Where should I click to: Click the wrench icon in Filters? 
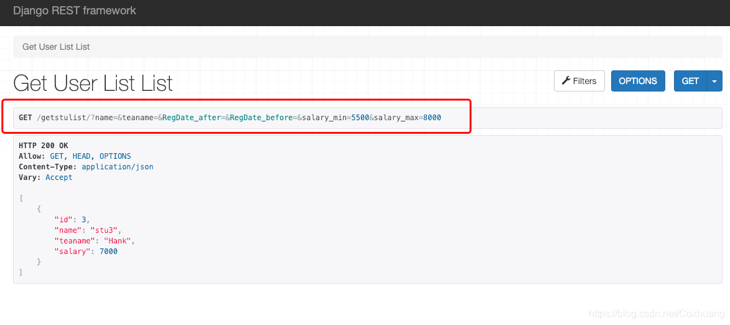pos(566,81)
